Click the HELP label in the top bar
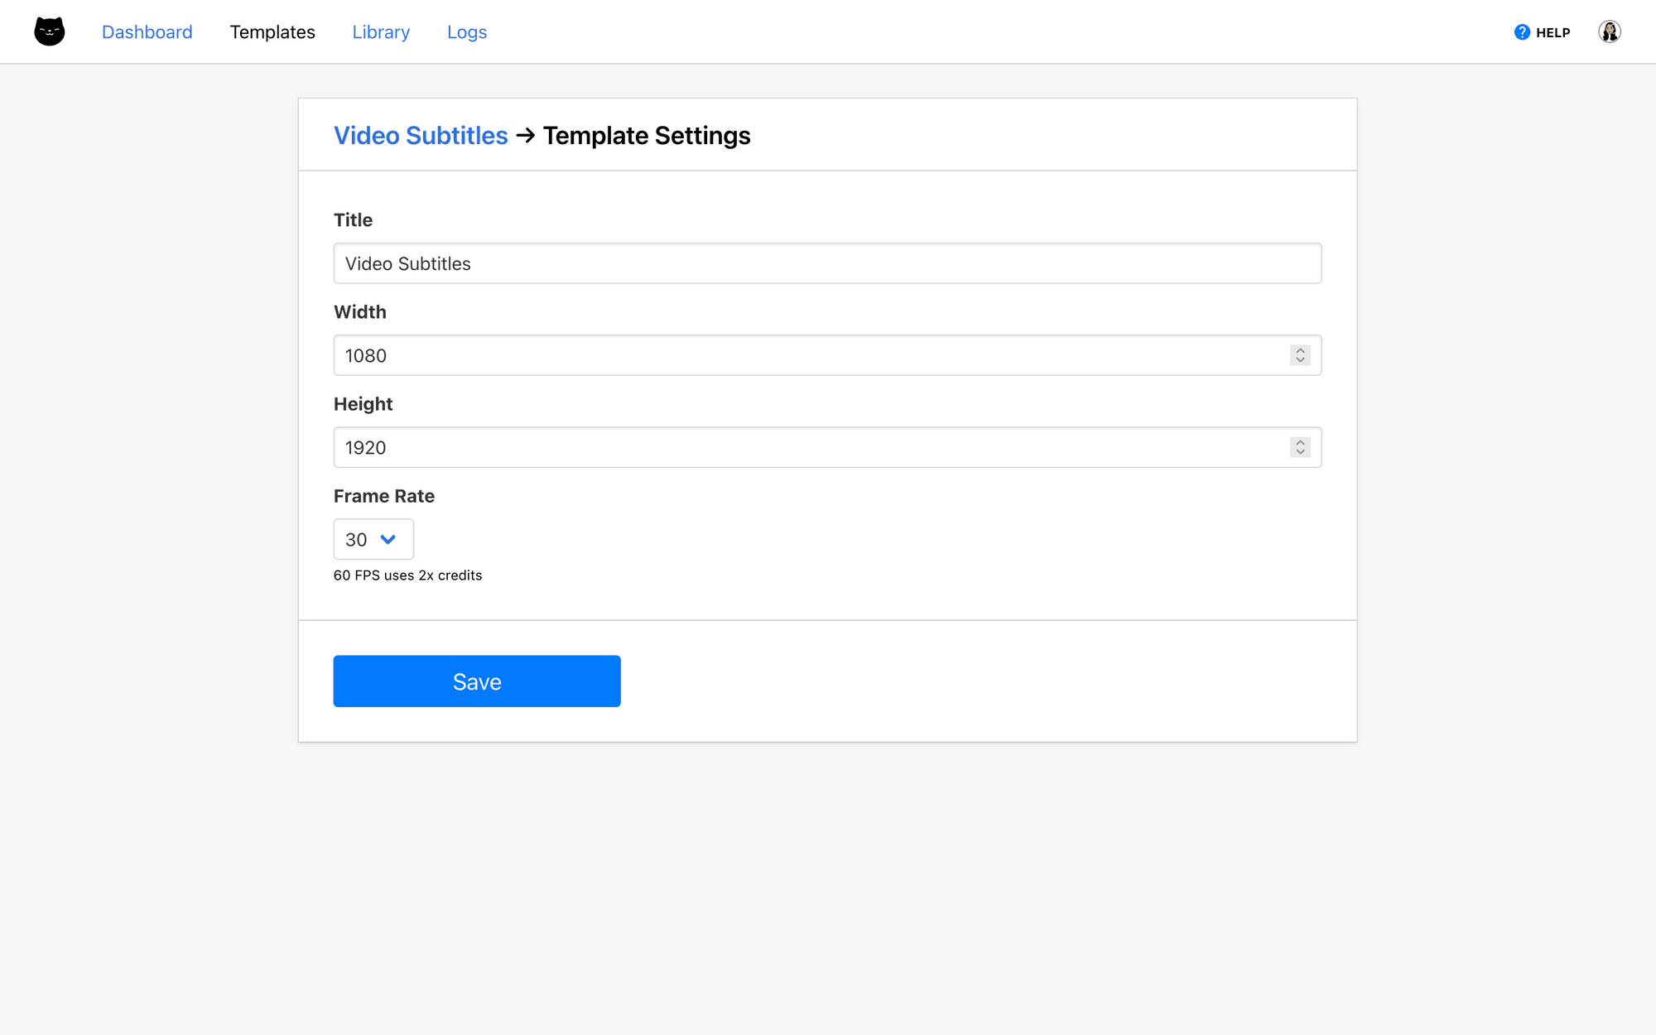The height and width of the screenshot is (1035, 1656). [1552, 31]
